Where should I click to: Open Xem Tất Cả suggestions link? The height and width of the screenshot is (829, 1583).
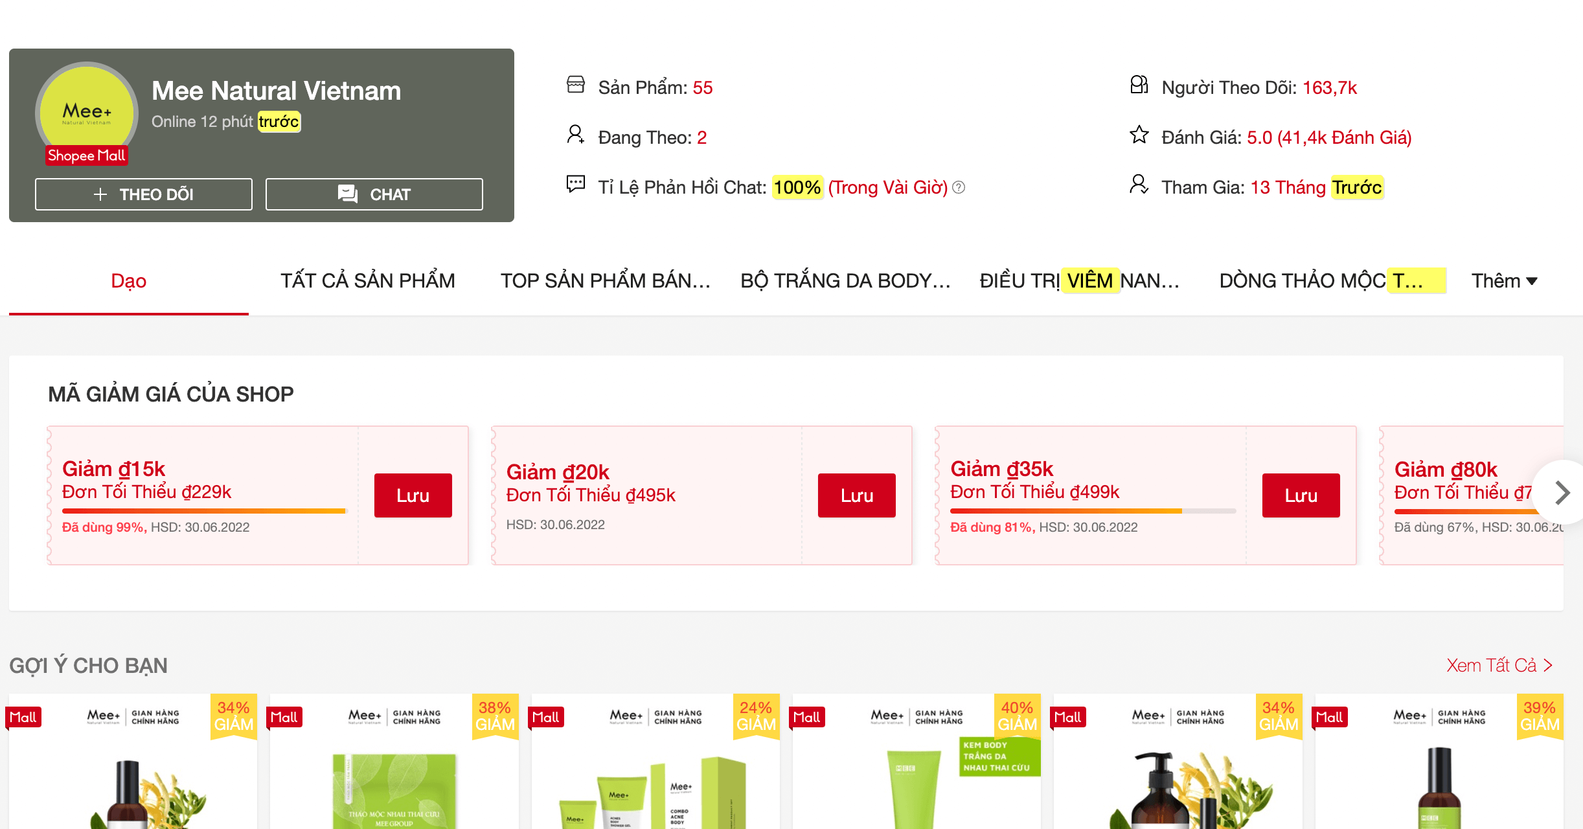point(1499,665)
